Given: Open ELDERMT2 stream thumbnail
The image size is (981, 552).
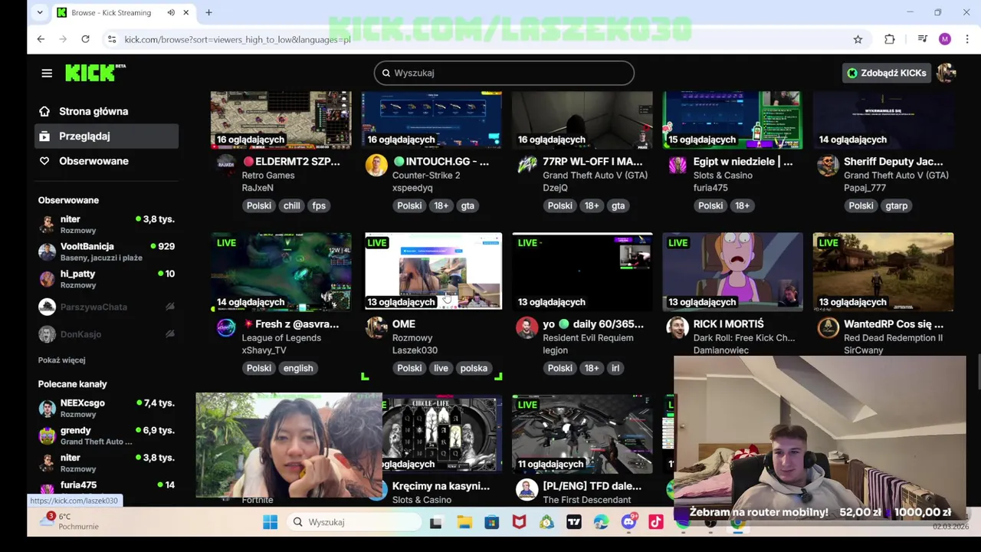Looking at the screenshot, I should coord(281,120).
